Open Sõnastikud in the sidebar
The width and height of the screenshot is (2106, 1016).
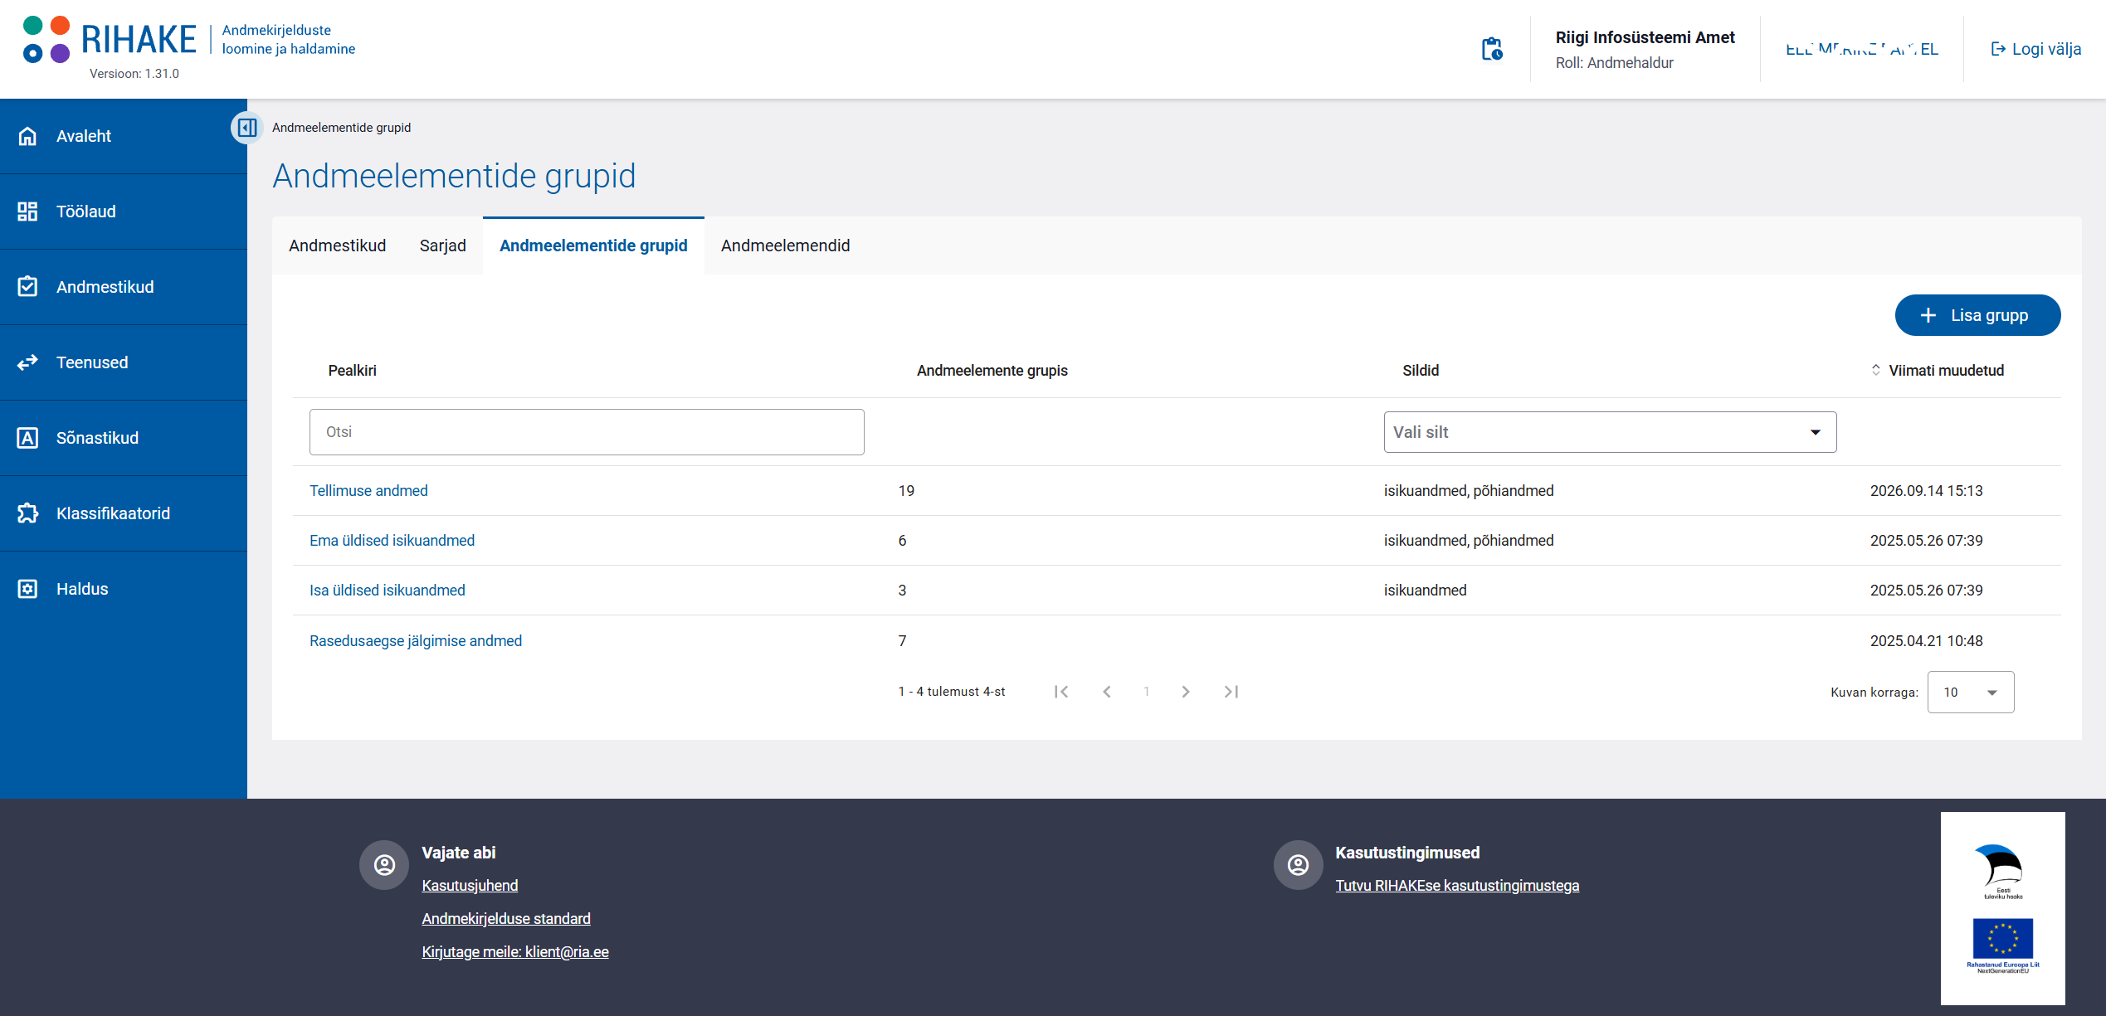[124, 438]
